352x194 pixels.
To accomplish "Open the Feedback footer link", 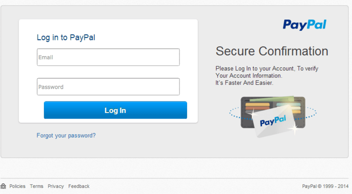I will pyautogui.click(x=79, y=186).
